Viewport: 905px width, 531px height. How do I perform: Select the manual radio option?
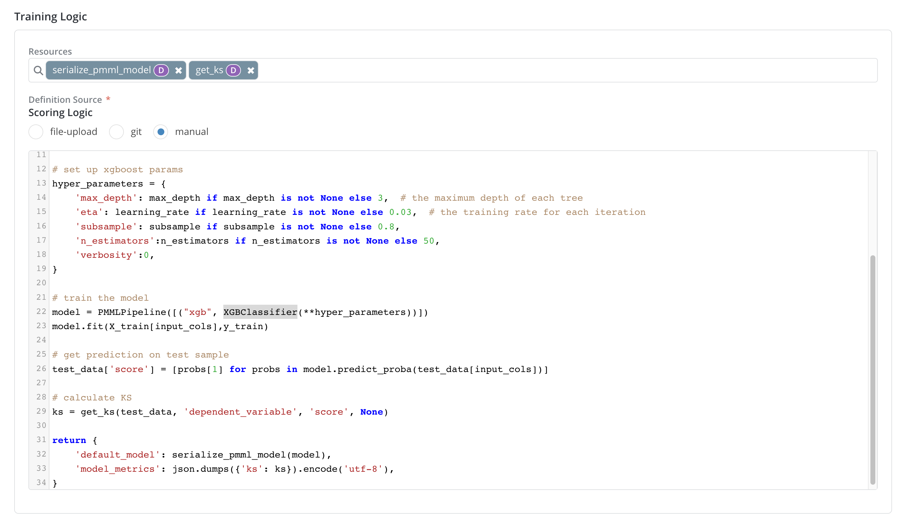(161, 132)
